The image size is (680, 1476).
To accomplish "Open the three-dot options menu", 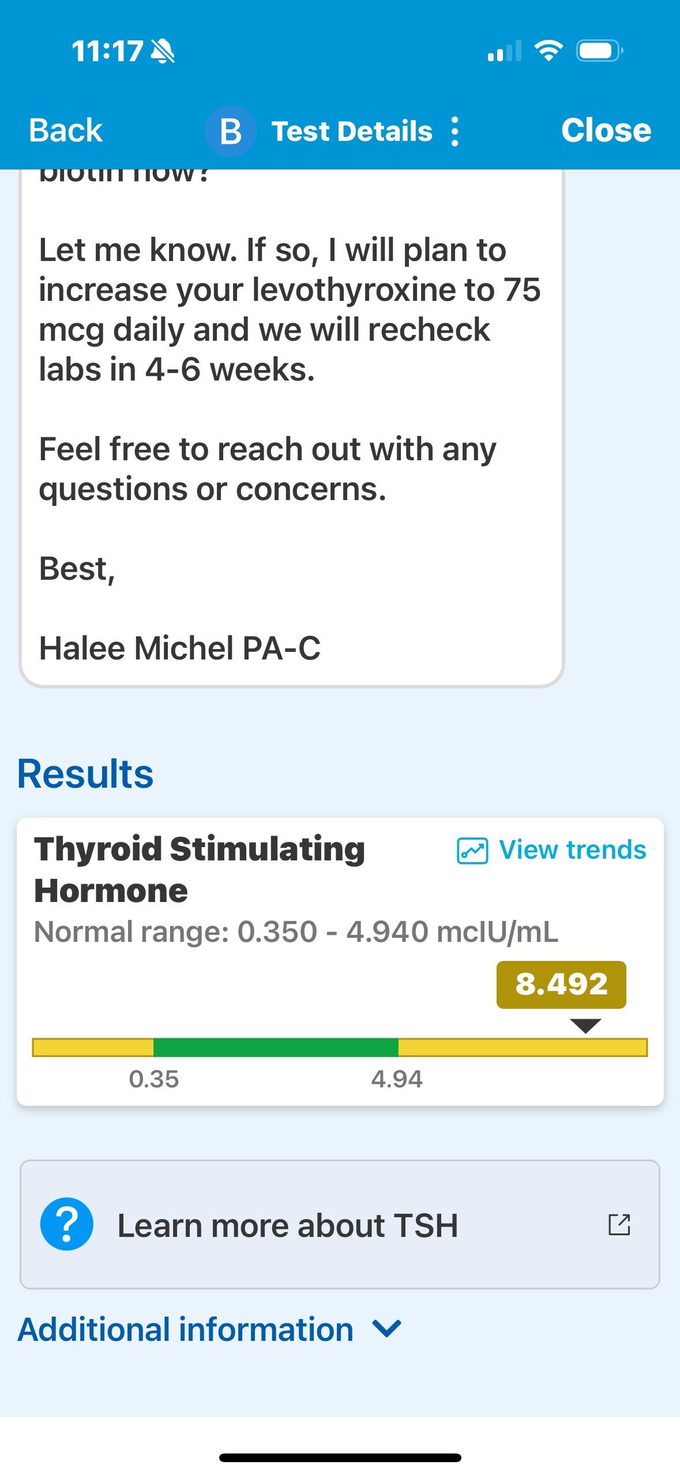I will (455, 132).
